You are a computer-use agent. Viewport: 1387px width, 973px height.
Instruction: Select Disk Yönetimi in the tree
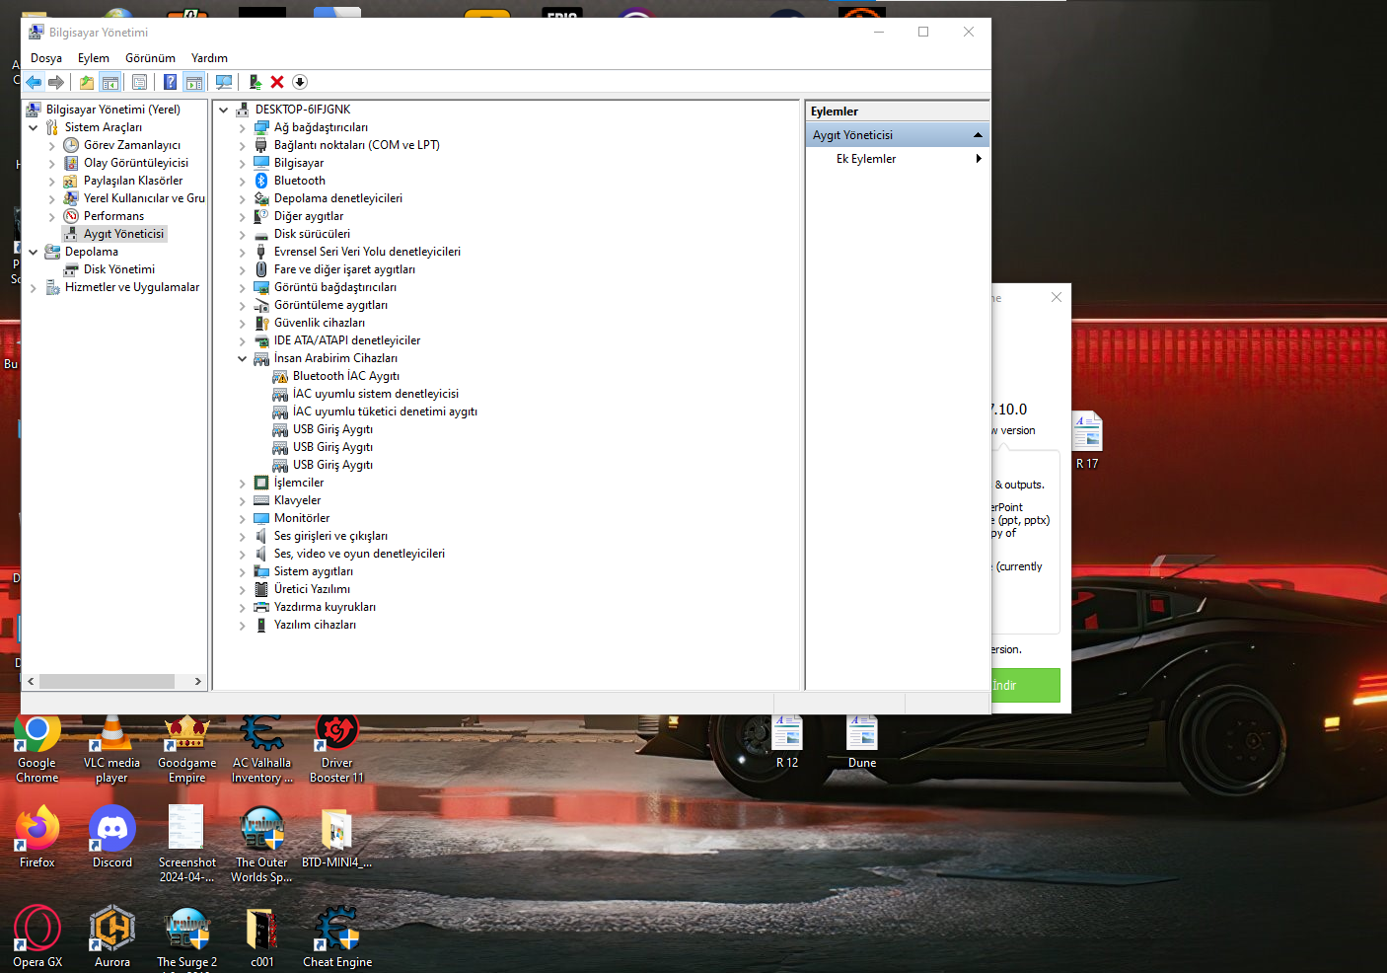[118, 269]
